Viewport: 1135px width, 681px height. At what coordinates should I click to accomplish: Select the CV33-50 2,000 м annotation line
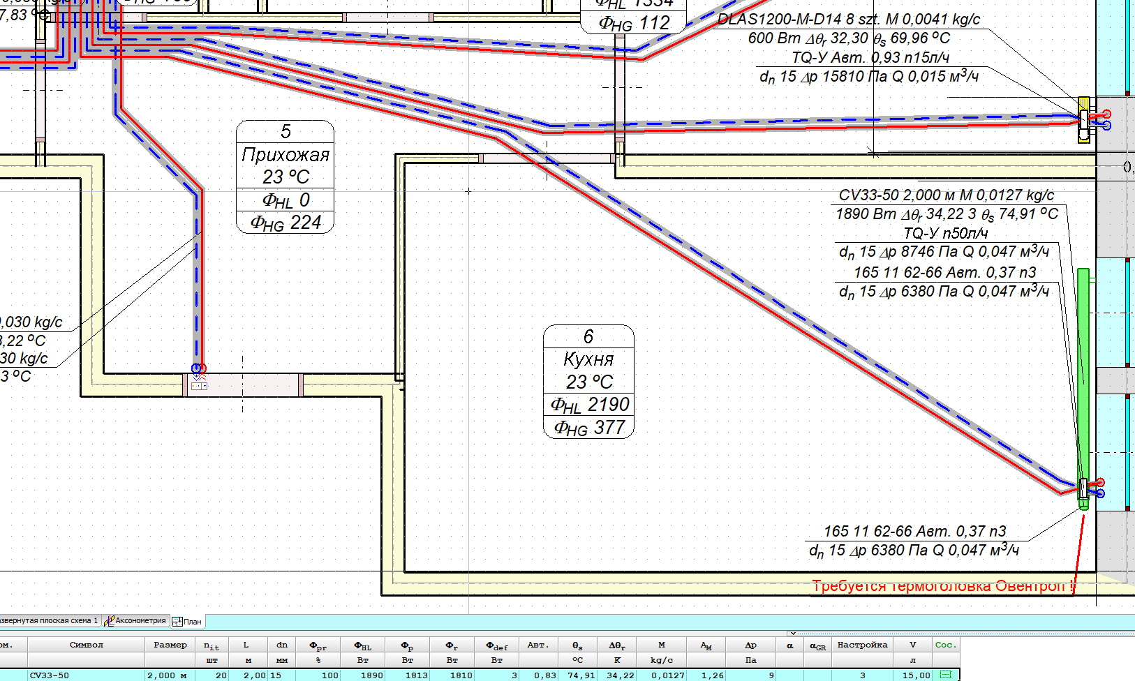(x=947, y=195)
